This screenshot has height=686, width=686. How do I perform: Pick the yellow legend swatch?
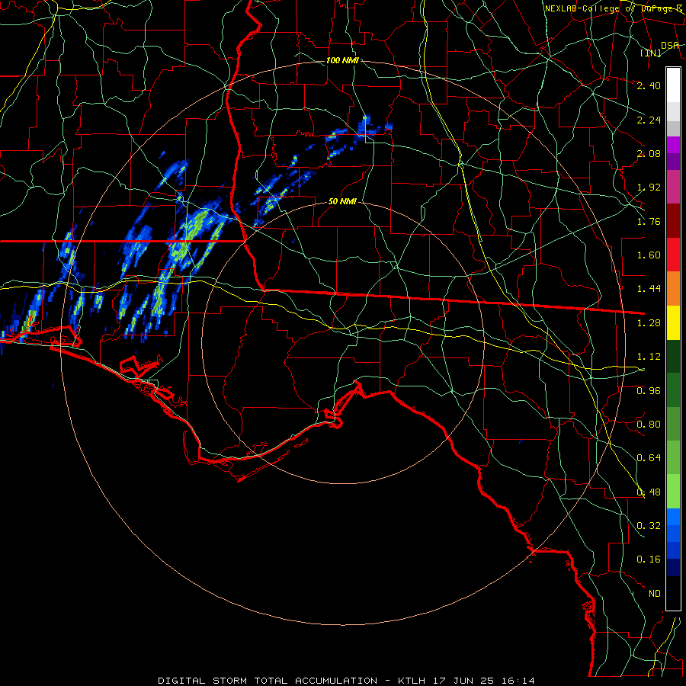pos(673,323)
